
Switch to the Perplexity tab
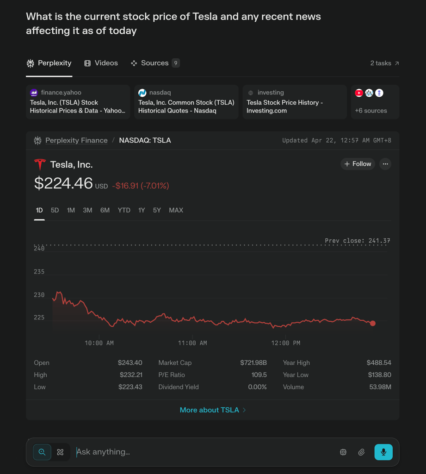(49, 63)
